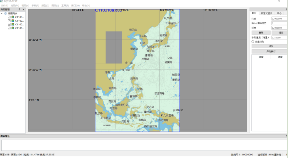Screen dimensions: 288x158
Task: Select the 点击添加 radio button
Action: coord(253,42)
